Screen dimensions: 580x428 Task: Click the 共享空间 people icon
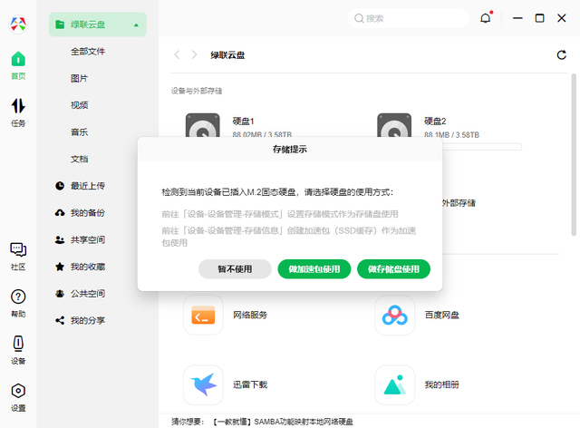pos(60,240)
